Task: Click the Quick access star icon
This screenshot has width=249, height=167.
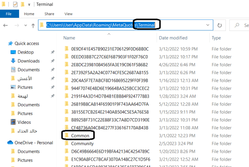Action: coord(10,43)
